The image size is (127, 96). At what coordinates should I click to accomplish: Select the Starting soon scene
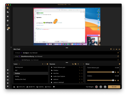point(31,67)
